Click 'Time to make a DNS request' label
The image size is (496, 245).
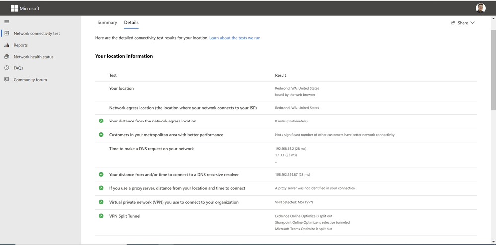pos(151,149)
